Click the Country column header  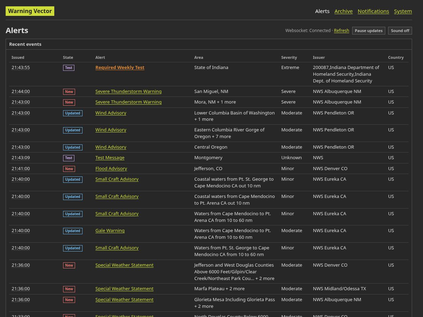(396, 57)
